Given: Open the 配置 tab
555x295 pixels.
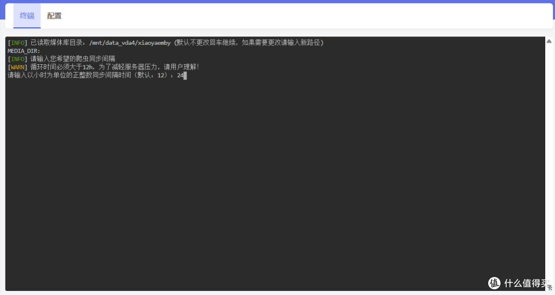Looking at the screenshot, I should pos(54,16).
